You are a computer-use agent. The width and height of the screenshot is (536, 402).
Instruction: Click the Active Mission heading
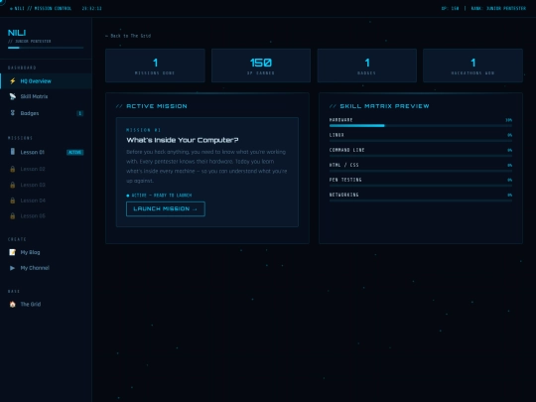coord(152,106)
